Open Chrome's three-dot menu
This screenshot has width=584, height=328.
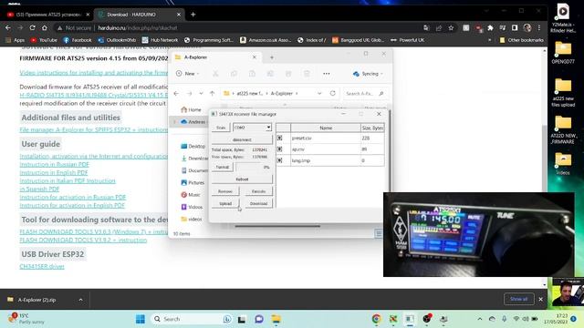click(x=539, y=28)
